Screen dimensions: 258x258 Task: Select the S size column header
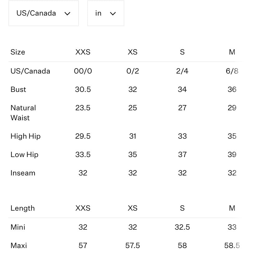pos(182,52)
